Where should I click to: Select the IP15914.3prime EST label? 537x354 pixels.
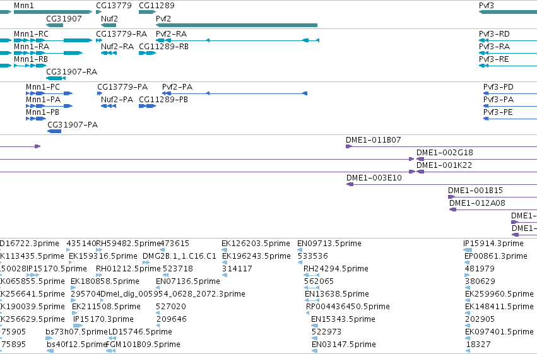[493, 244]
